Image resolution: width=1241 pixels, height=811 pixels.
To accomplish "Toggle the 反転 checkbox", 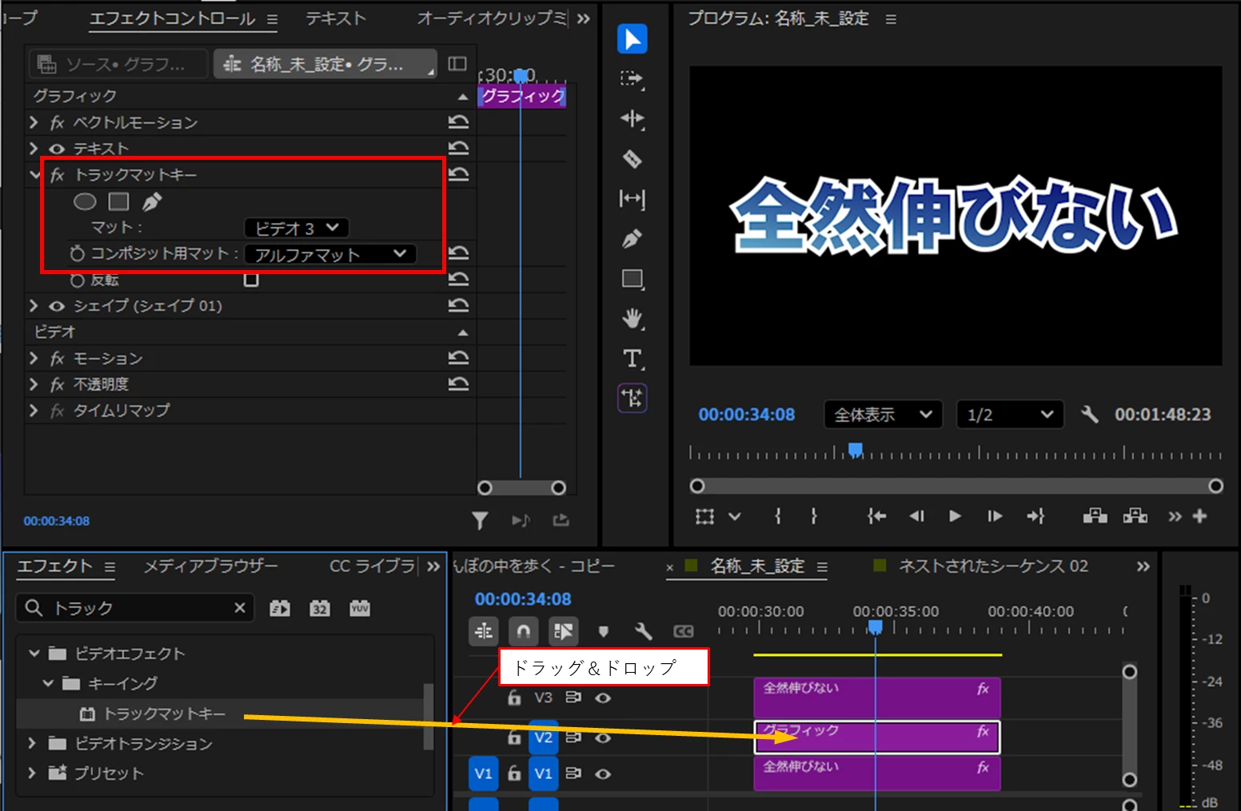I will [x=251, y=280].
